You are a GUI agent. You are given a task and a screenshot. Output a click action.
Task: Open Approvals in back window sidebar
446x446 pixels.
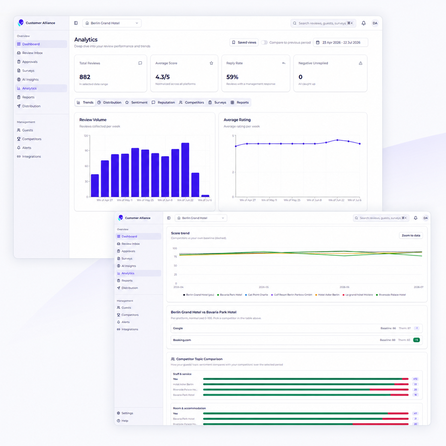[x=41, y=62]
